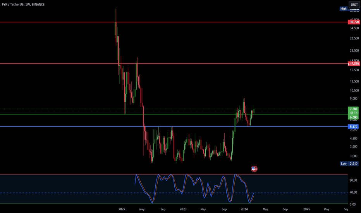Click the 40.00 oscillator scale label

pos(353,192)
